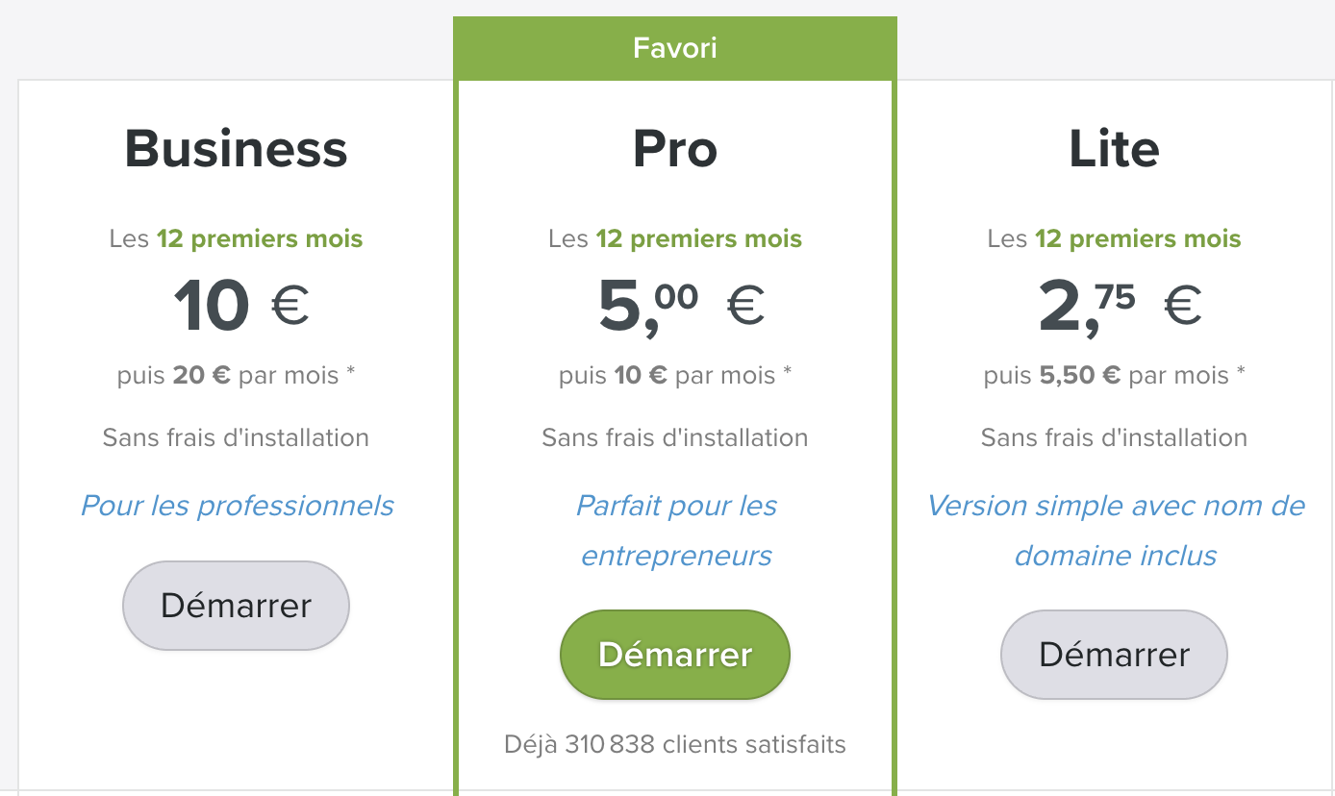This screenshot has width=1335, height=796.
Task: Click Démarrer button under Business plan
Action: (x=236, y=606)
